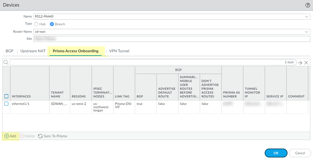Confirm with the OK button
Screen dimensions: 313x164
(276, 153)
